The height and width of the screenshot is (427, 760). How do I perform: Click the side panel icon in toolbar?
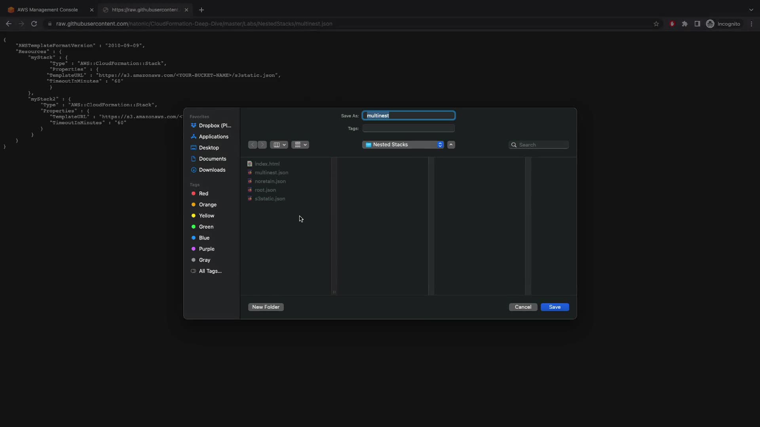pyautogui.click(x=697, y=24)
